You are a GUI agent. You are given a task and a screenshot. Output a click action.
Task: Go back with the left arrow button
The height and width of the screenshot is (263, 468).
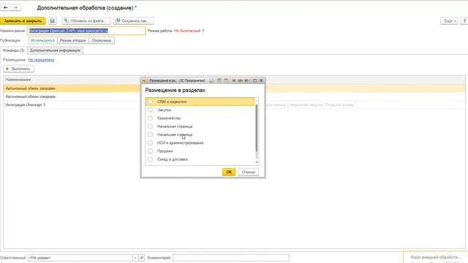point(5,7)
